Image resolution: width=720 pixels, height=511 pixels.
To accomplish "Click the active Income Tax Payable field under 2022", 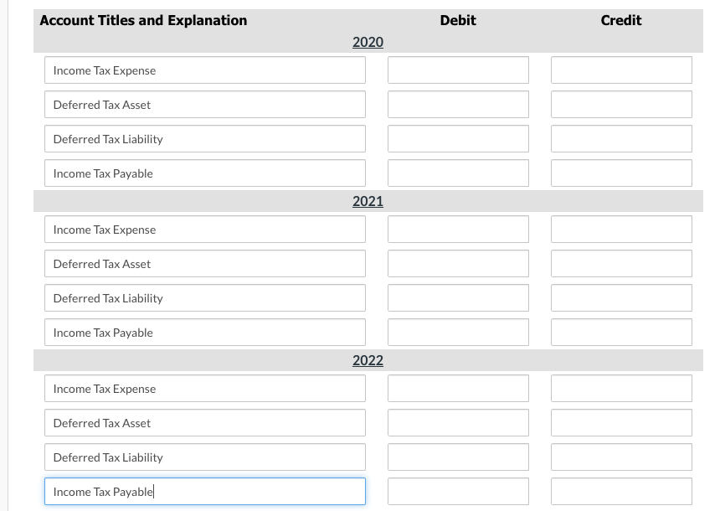I will pos(205,491).
